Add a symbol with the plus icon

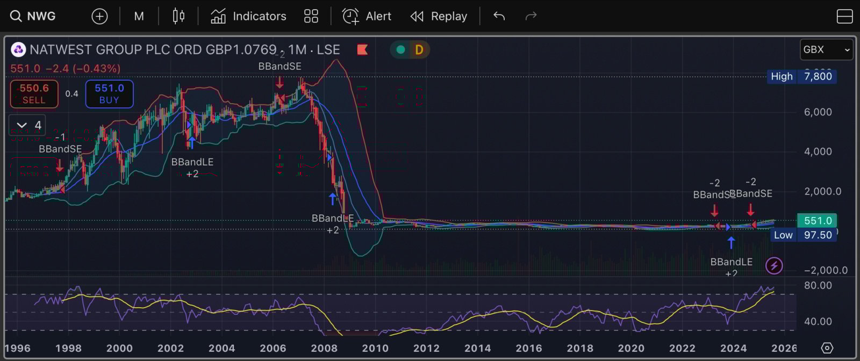[99, 16]
